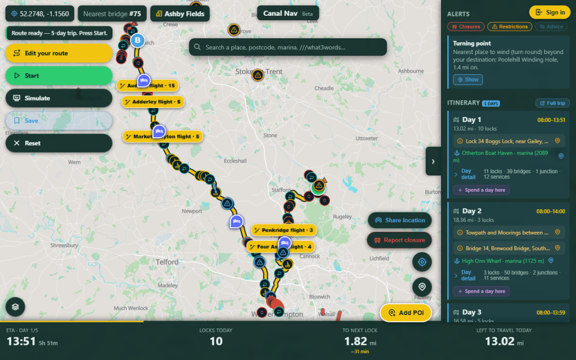Toggle the Closures alert filter

466,26
